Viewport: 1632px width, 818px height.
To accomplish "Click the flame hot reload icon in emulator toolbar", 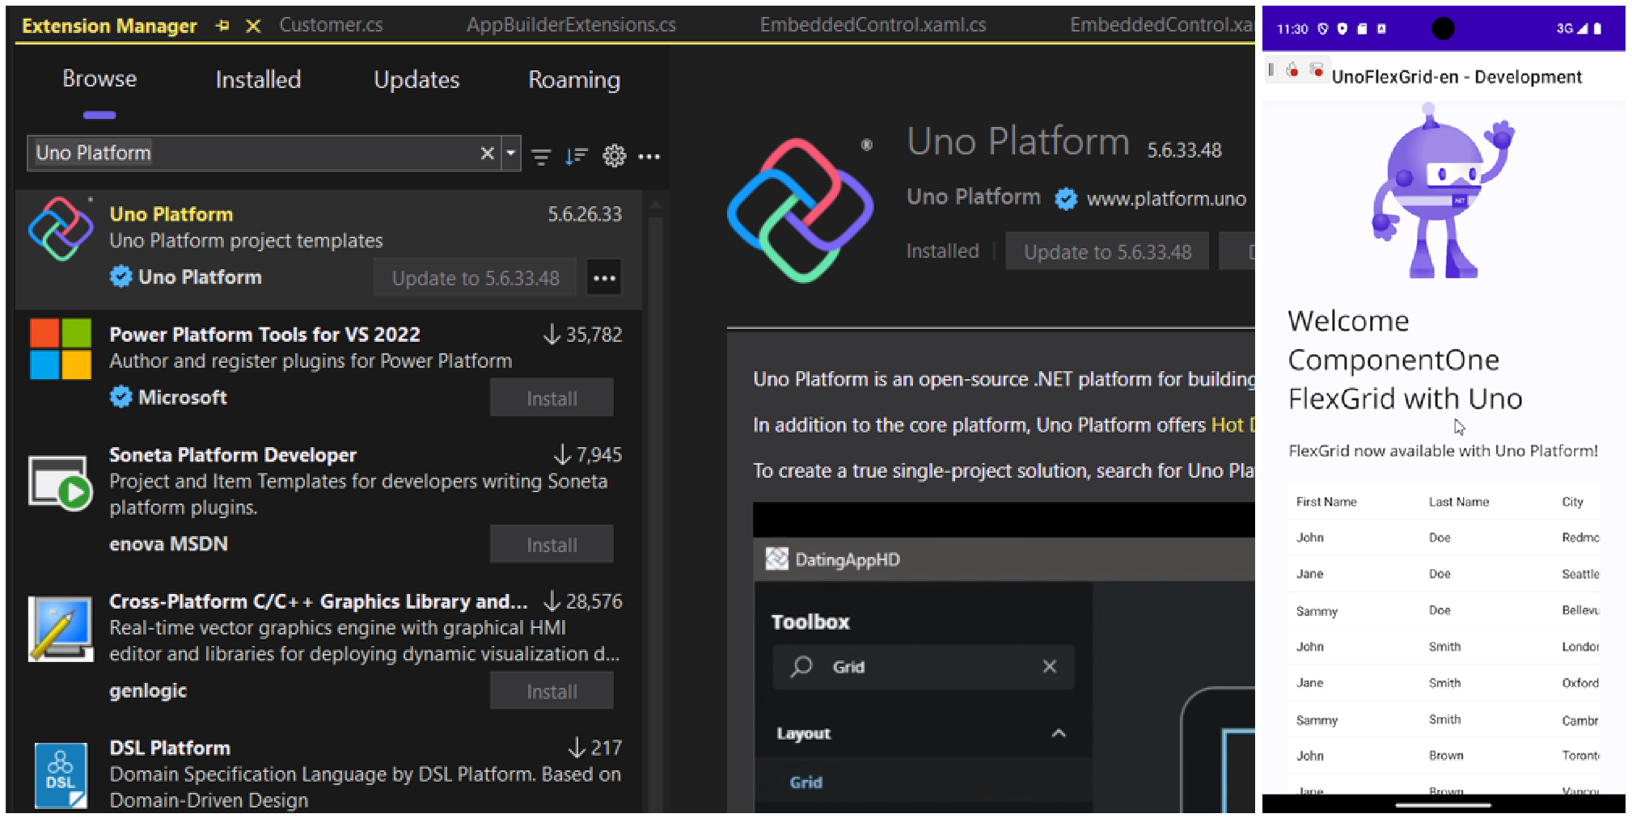I will (1292, 70).
